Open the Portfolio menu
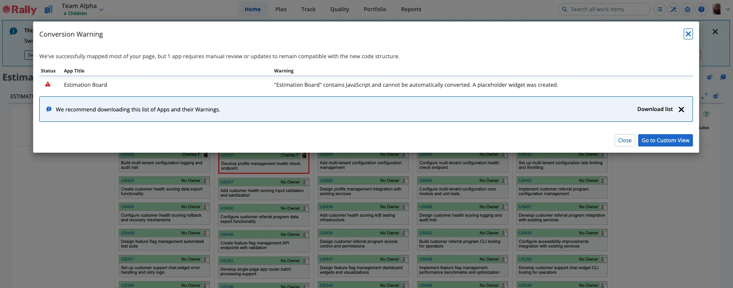The image size is (733, 288). coord(375,9)
